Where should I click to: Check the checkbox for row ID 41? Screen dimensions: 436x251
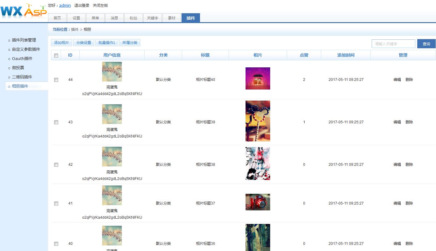click(56, 203)
